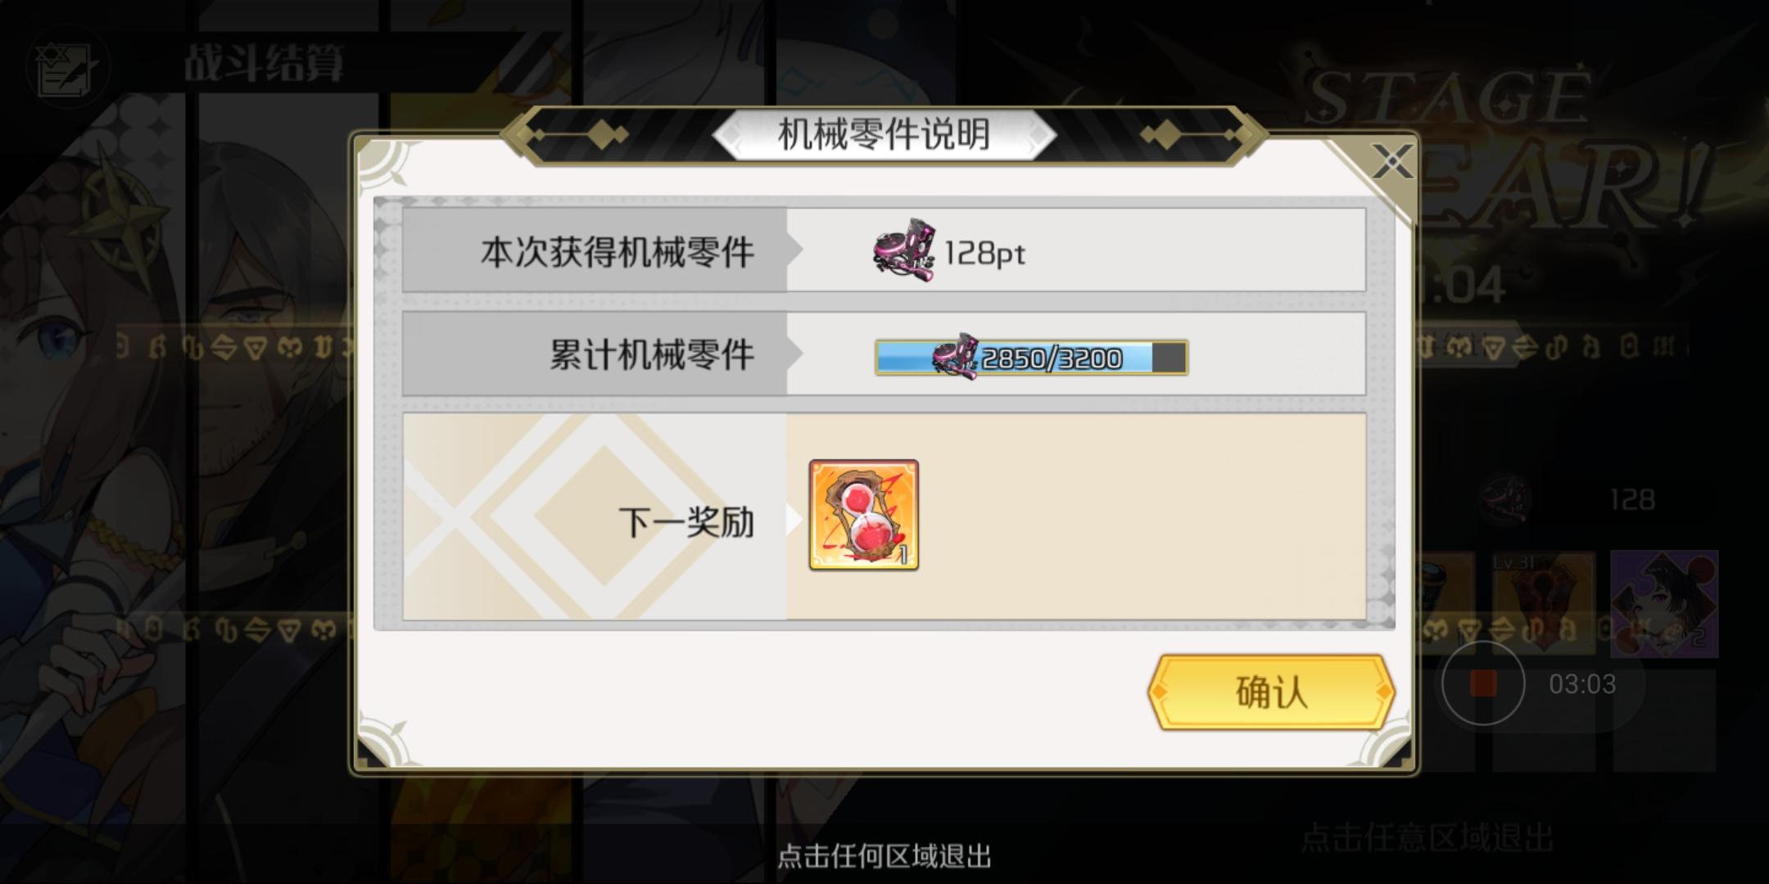Tap the 2850/3200 cumulative progress bar

point(1031,358)
